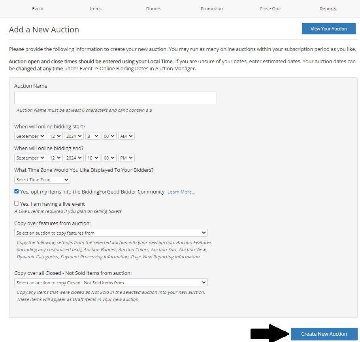Open the bidding start month dropdown
The height and width of the screenshot is (342, 360).
[x=30, y=136]
